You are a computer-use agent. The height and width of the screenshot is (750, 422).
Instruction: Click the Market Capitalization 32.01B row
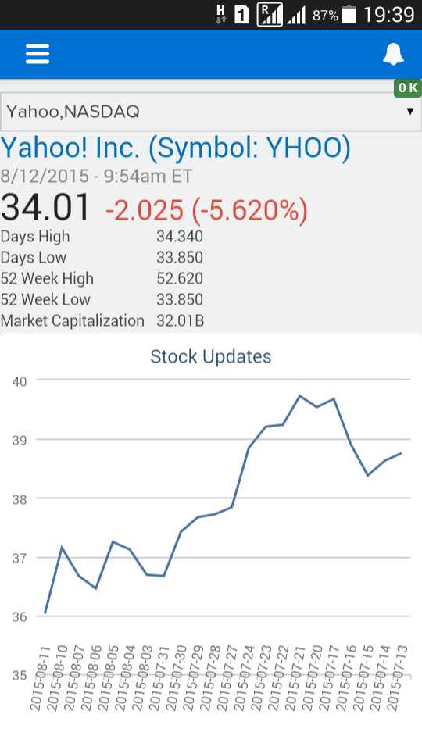[x=103, y=320]
